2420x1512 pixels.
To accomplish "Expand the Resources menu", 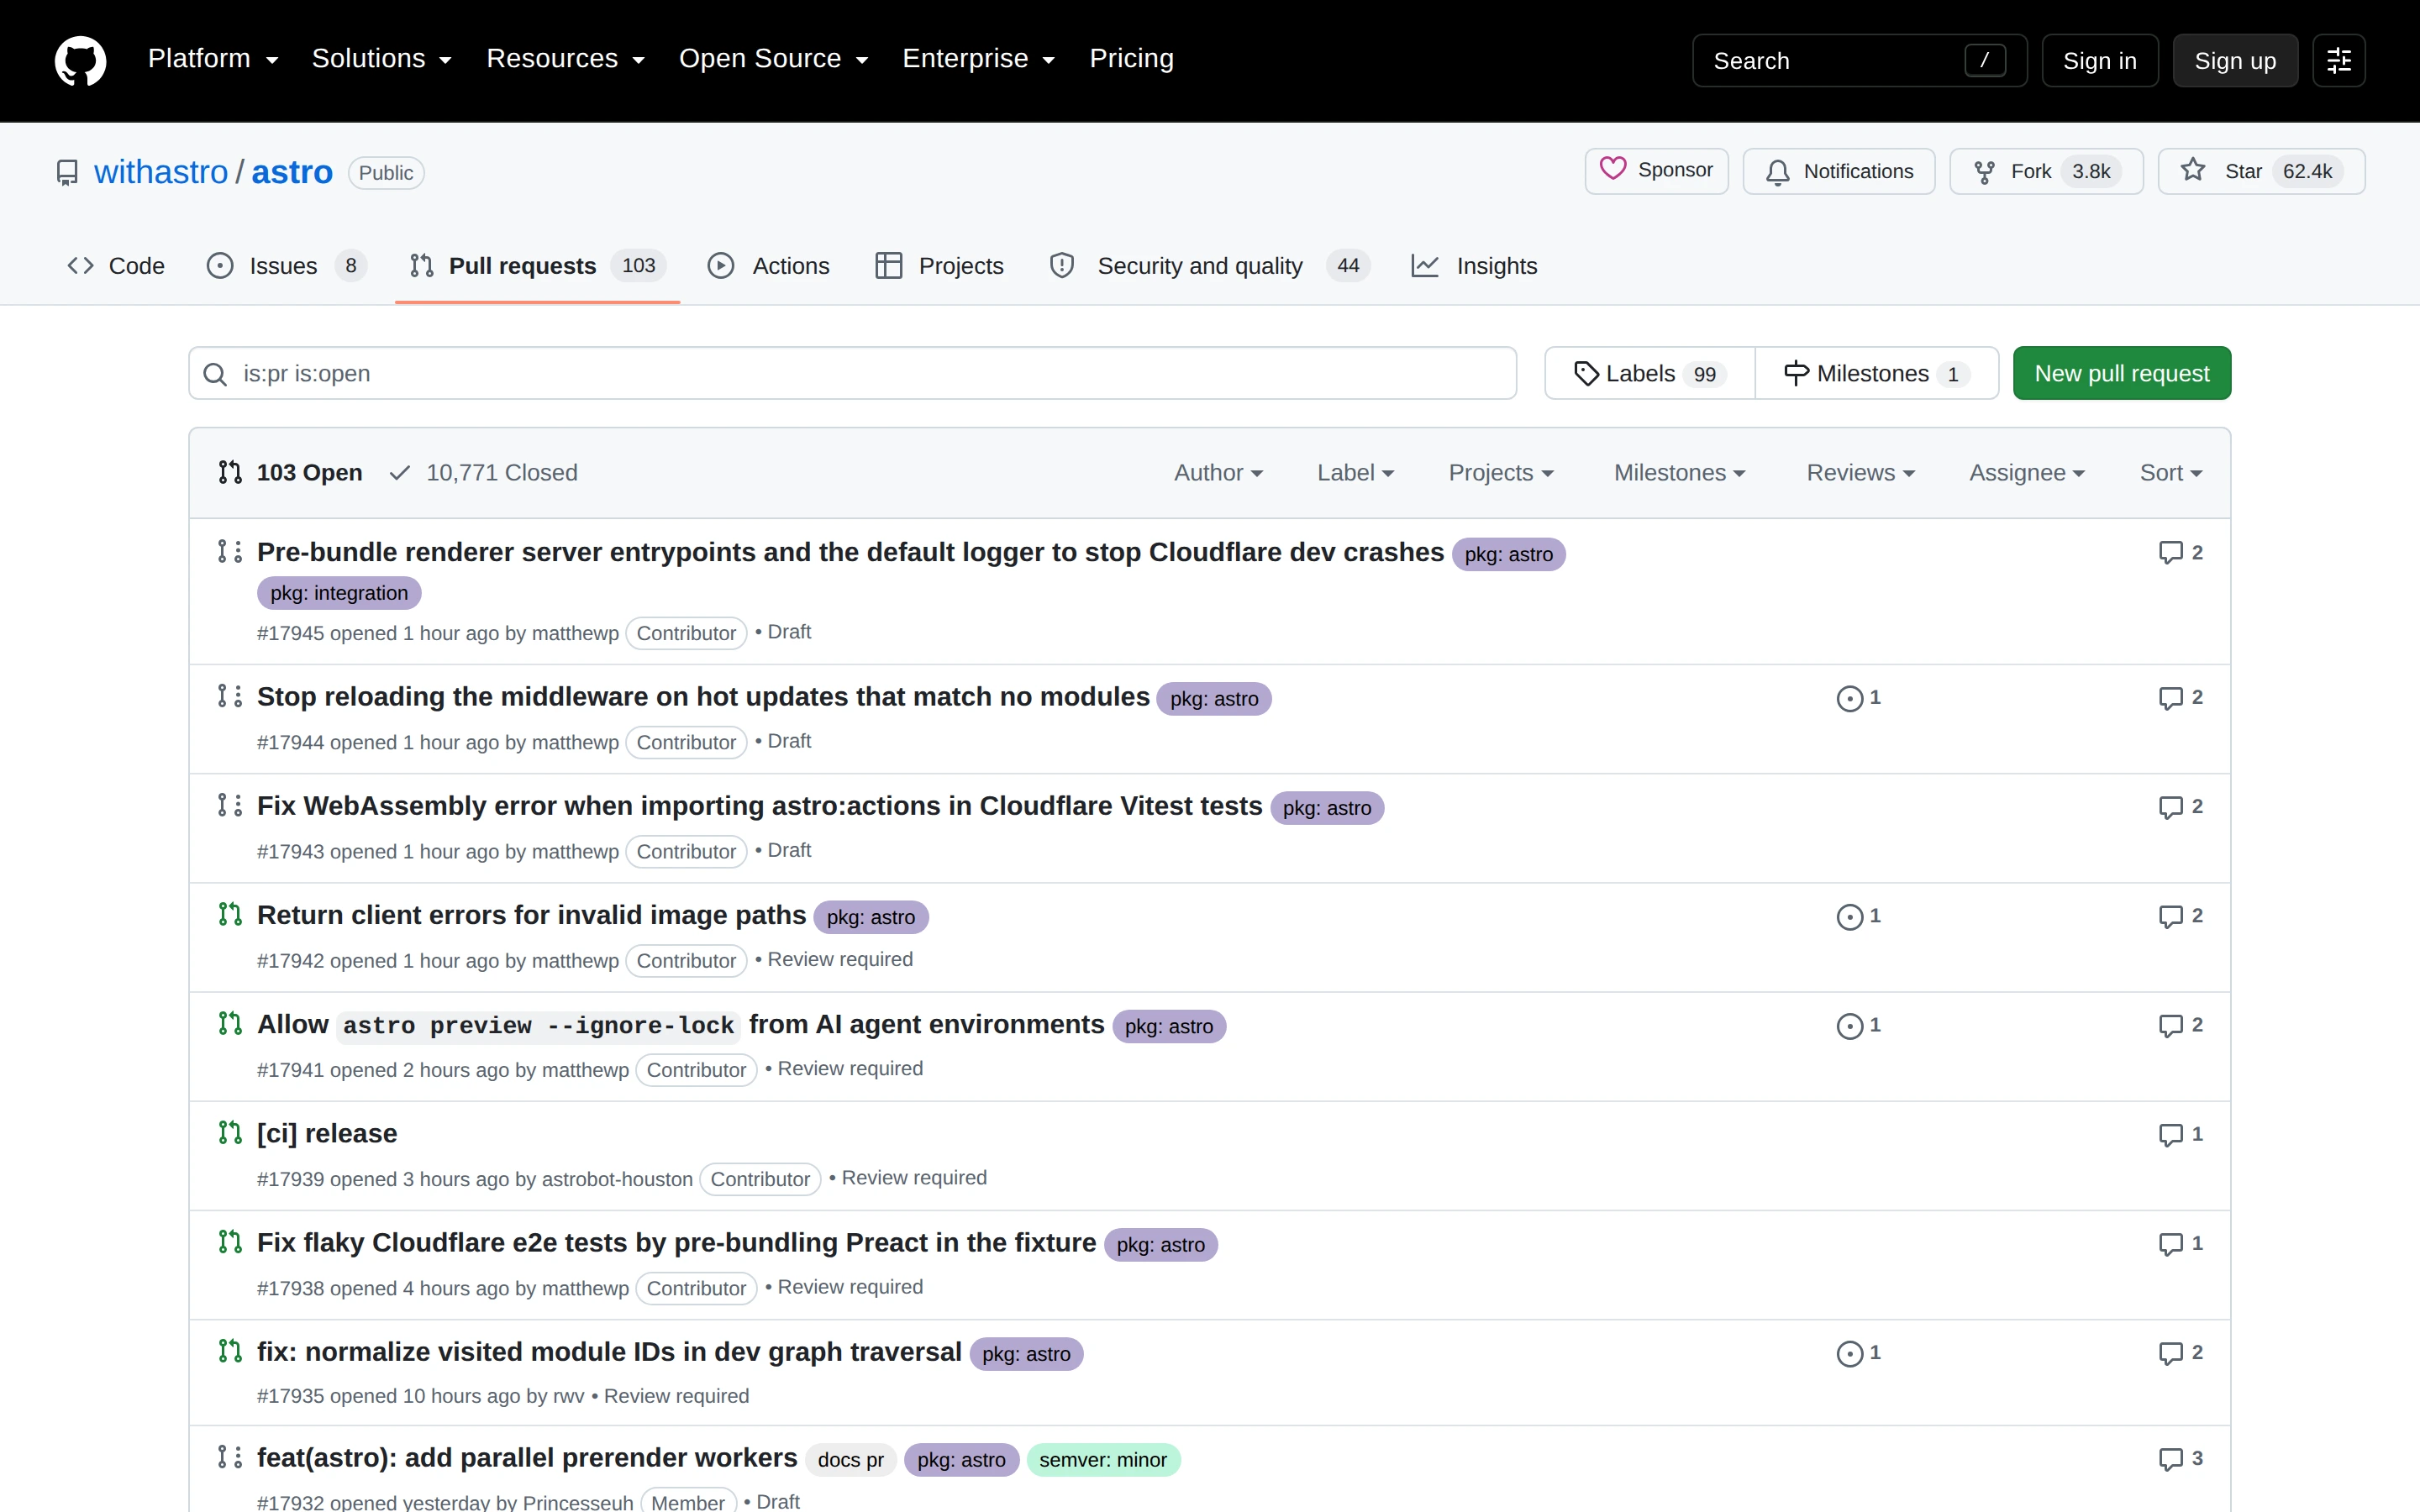I will point(565,59).
